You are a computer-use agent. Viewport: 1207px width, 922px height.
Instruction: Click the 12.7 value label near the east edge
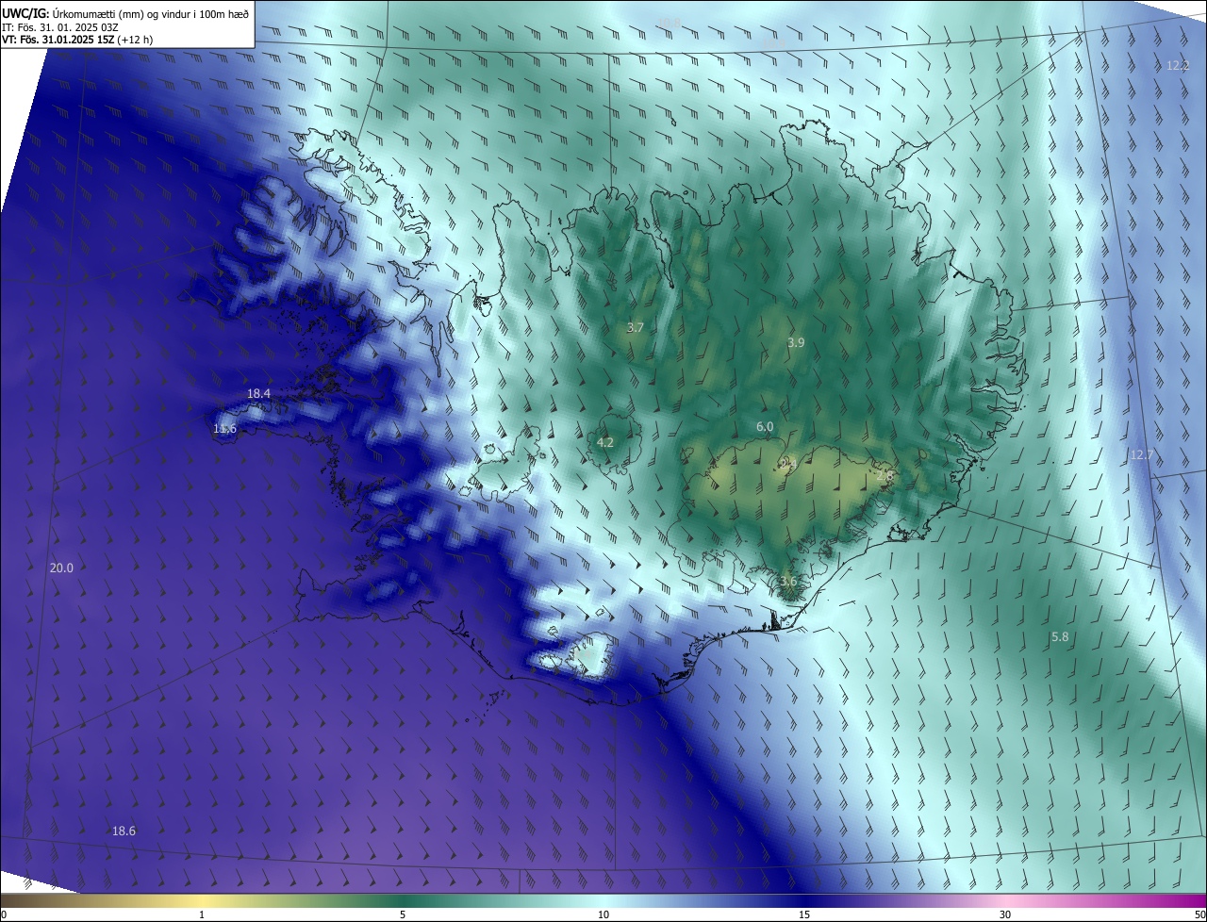(1141, 454)
